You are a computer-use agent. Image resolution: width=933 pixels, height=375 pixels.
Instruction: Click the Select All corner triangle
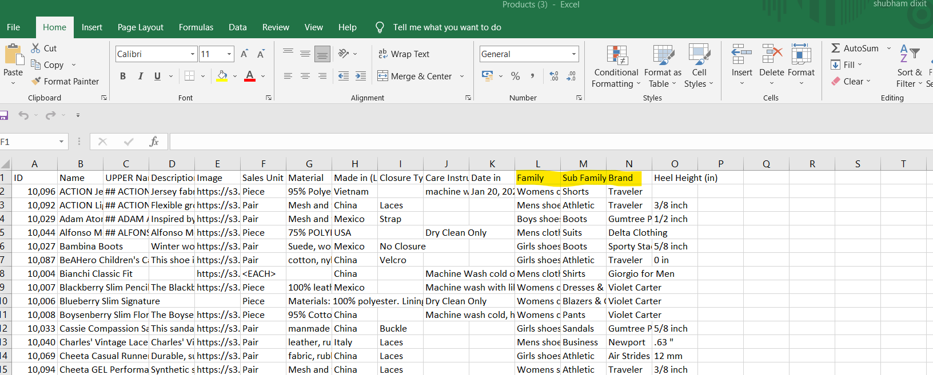[x=6, y=164]
